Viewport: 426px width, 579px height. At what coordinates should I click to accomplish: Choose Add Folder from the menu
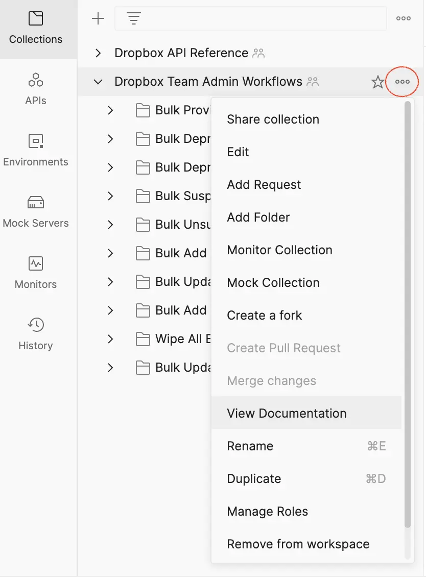pyautogui.click(x=306, y=217)
